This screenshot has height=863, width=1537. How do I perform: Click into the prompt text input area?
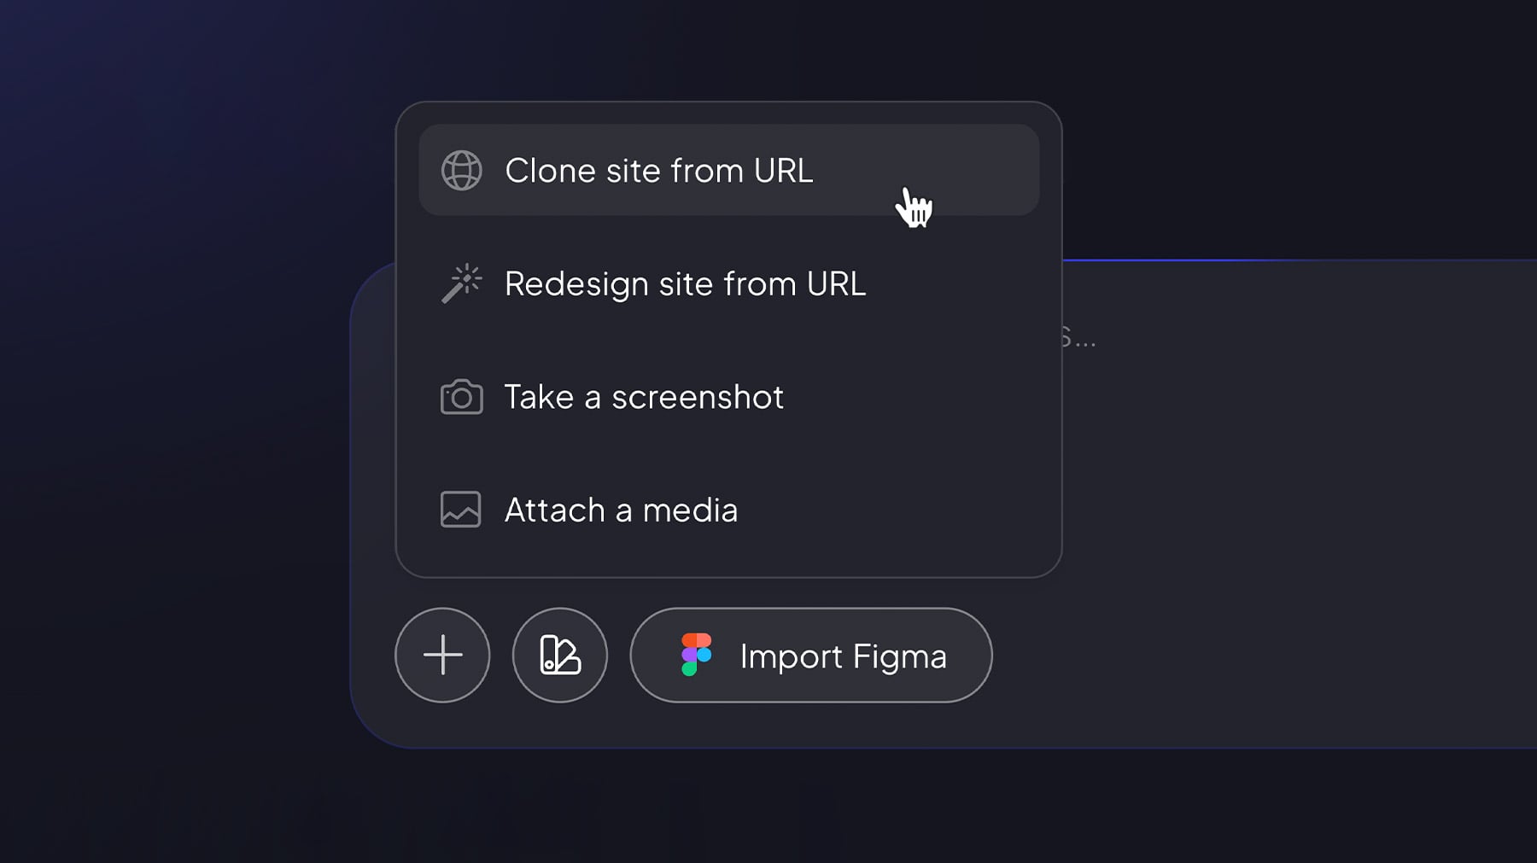pyautogui.click(x=1298, y=427)
